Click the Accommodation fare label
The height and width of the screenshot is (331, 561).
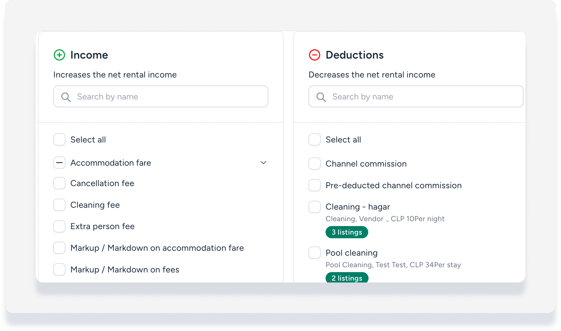[111, 163]
